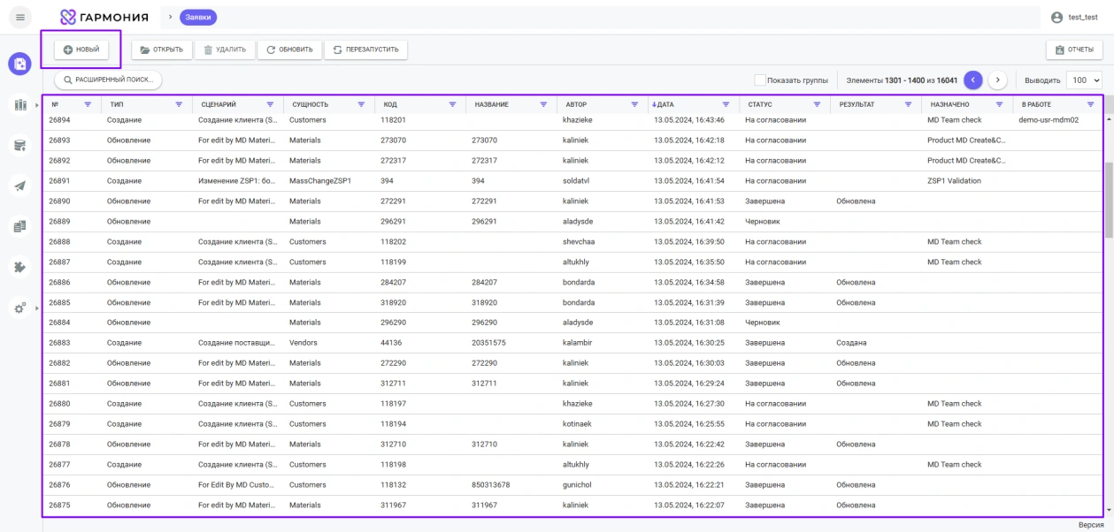The image size is (1114, 532).
Task: Open Расширенный поиск
Action: [109, 80]
